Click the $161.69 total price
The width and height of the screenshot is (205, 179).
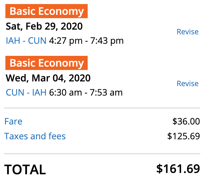point(178,169)
